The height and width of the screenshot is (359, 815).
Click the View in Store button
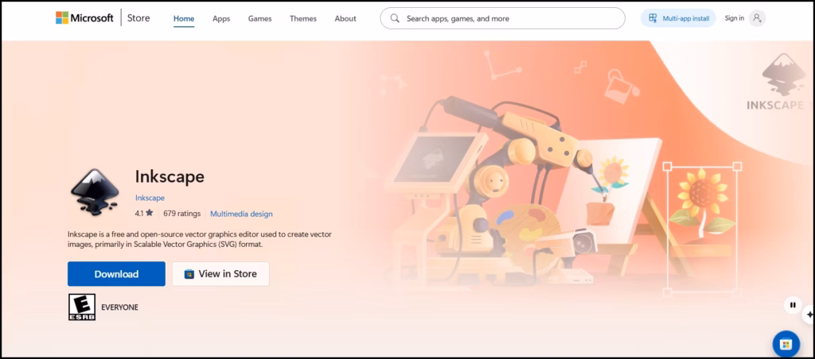coord(220,274)
